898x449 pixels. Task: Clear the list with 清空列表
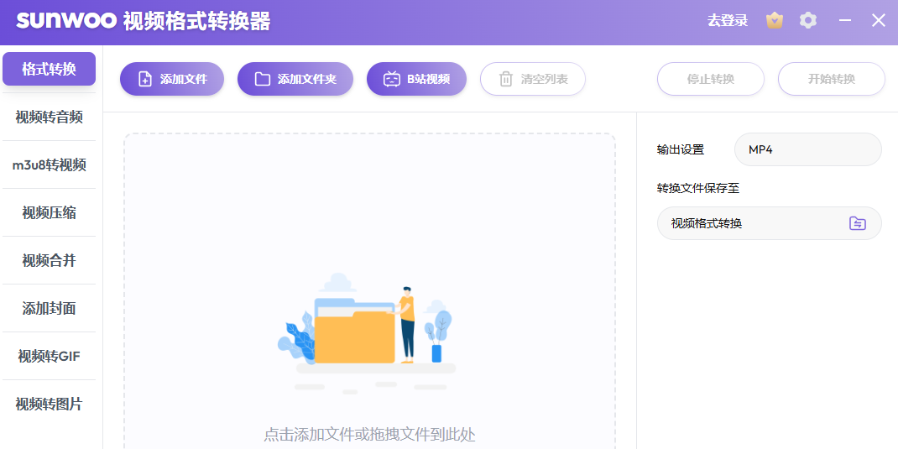[533, 79]
